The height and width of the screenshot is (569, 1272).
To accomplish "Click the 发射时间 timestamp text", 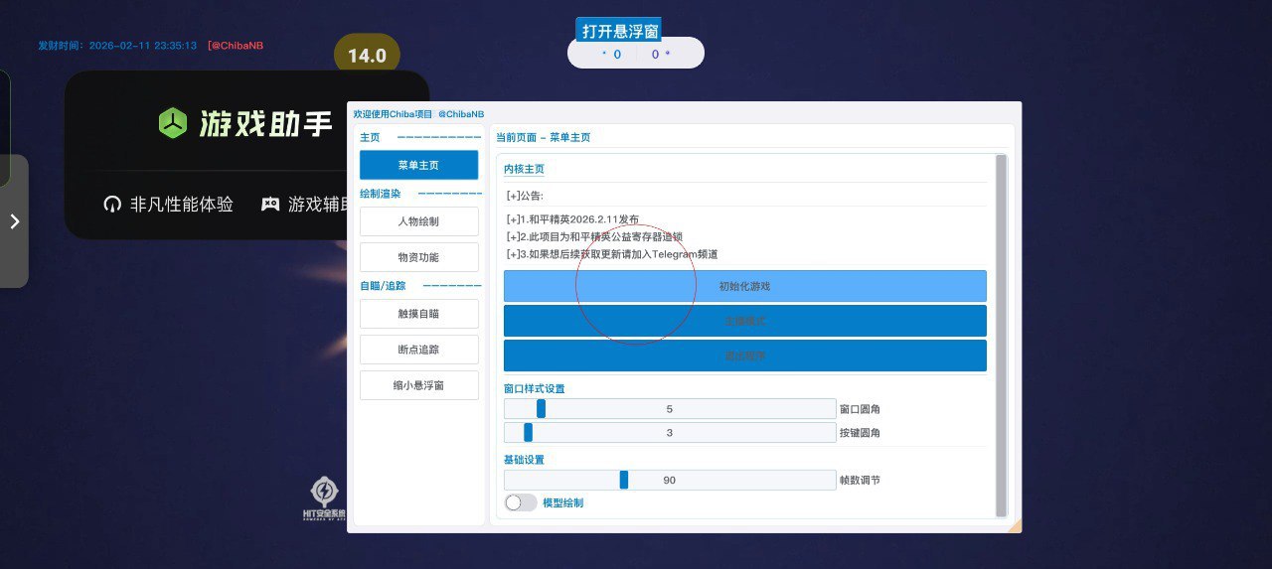I will click(x=117, y=46).
